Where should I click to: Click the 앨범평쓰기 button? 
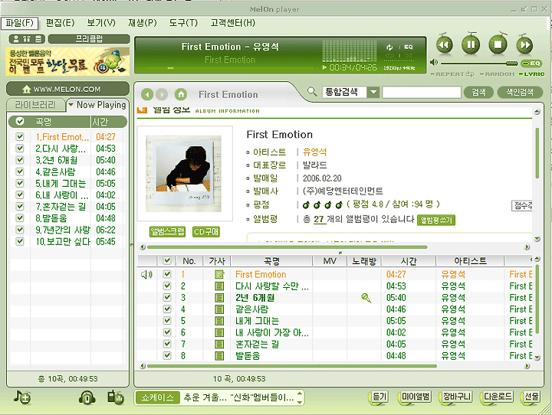436,221
